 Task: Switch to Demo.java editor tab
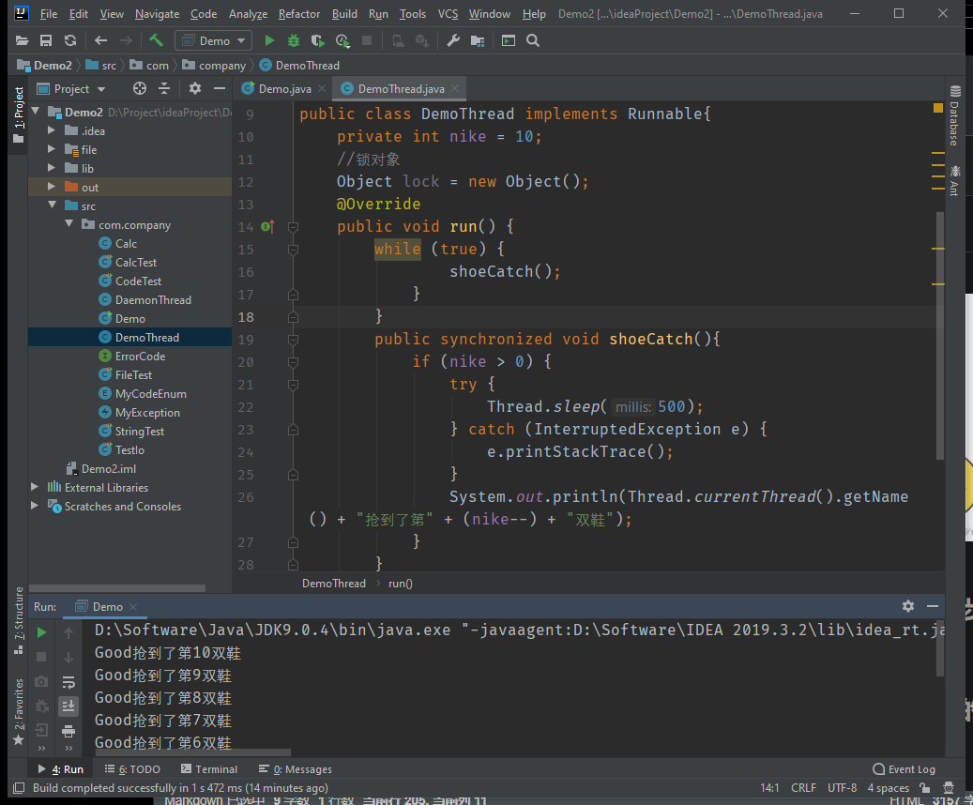284,89
